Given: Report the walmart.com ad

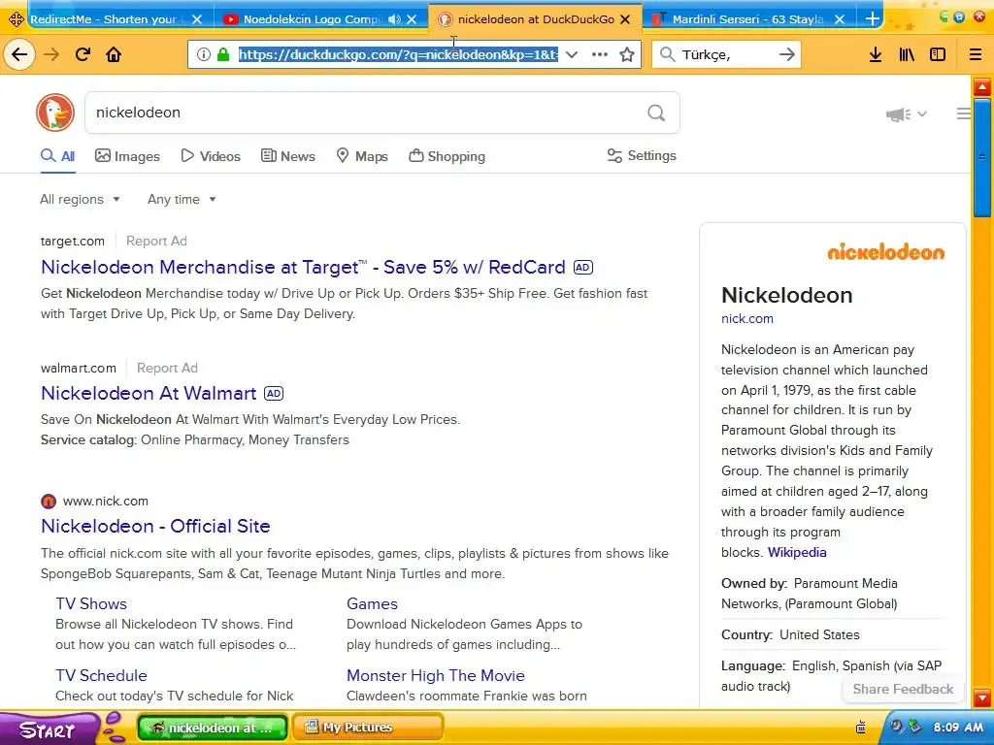Looking at the screenshot, I should pyautogui.click(x=167, y=368).
